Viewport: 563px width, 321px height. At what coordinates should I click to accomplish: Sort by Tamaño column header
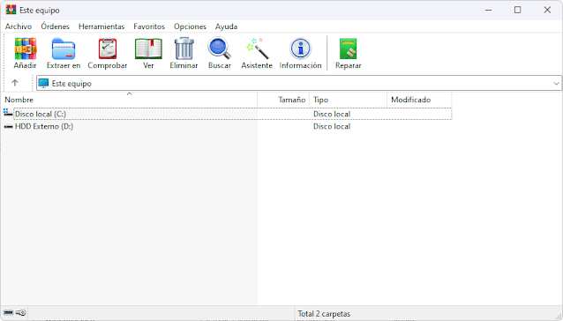coord(283,100)
